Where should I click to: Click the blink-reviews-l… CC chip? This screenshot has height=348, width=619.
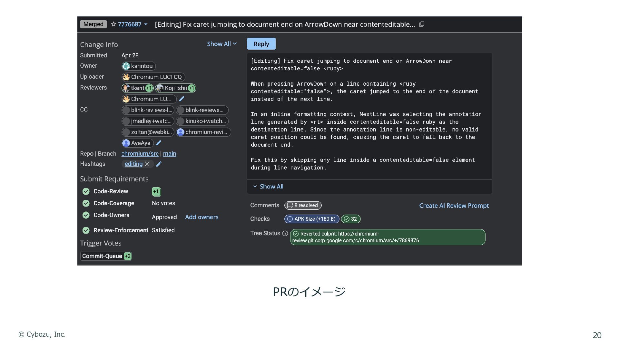[x=148, y=110]
